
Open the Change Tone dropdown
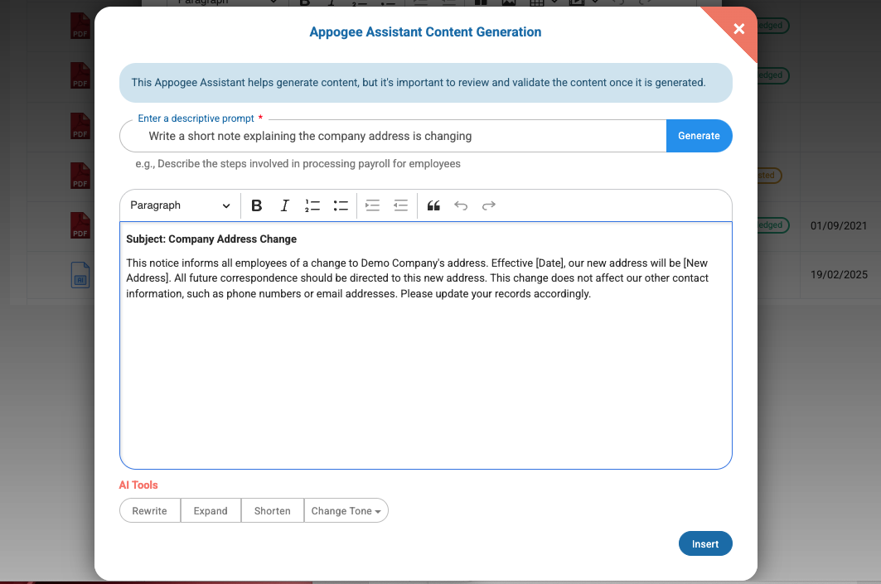pos(346,510)
